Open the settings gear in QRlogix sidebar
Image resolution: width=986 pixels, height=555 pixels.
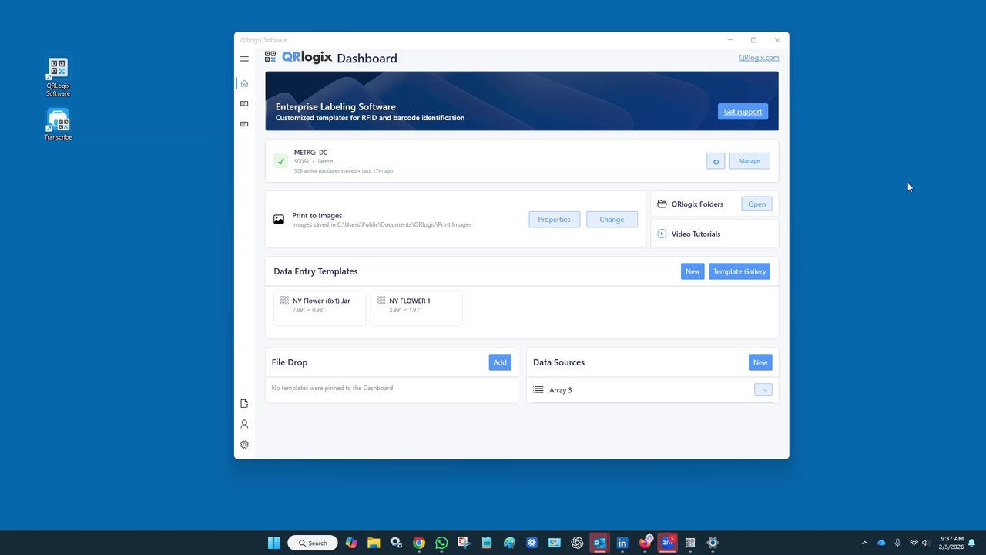click(x=244, y=445)
